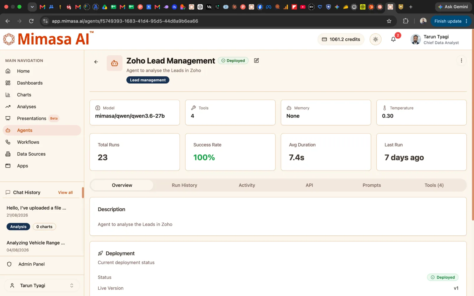The image size is (474, 296).
Task: Click the Temperature 0.30 card
Action: point(421,112)
